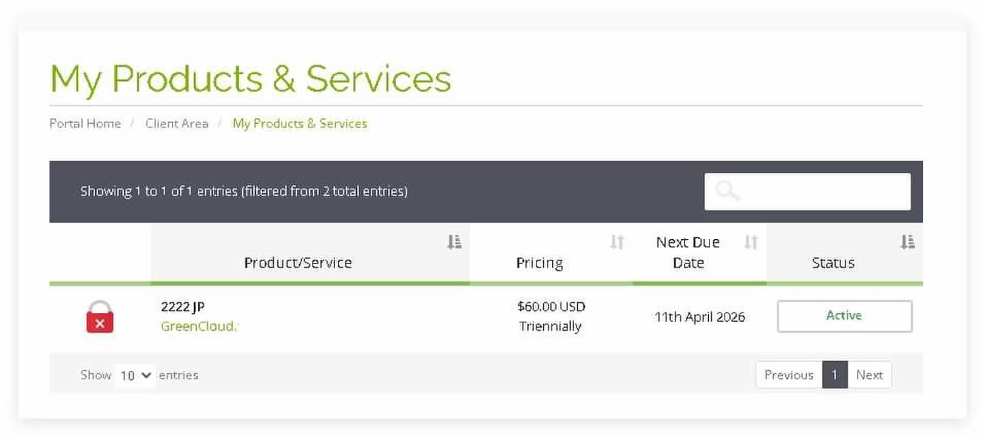This screenshot has width=985, height=437.
Task: Click the search magnifier icon
Action: [x=726, y=191]
